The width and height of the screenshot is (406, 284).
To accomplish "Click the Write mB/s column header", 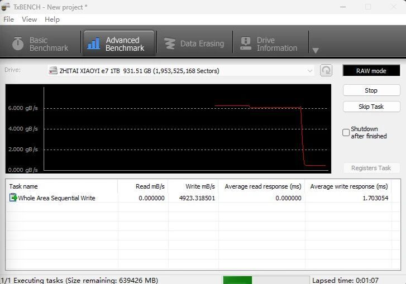I will coord(193,186).
